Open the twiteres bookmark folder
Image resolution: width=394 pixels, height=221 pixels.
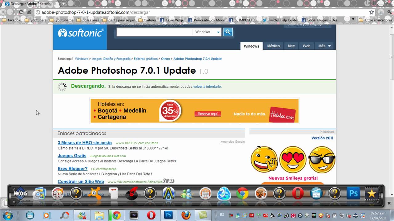coord(147,20)
